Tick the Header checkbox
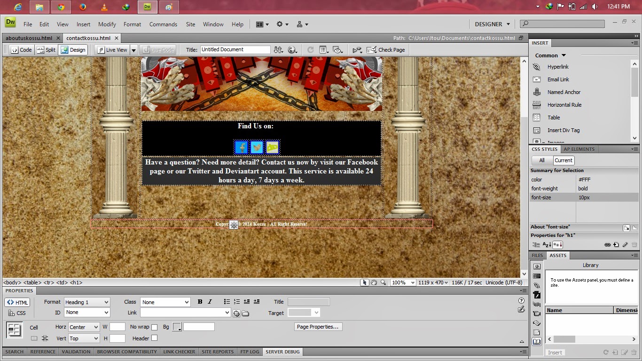 coord(154,338)
